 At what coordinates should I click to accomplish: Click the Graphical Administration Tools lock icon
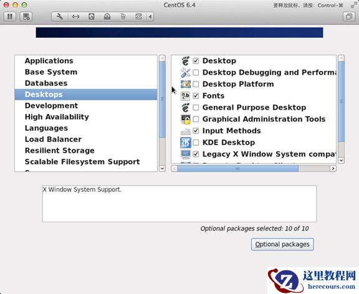[186, 119]
